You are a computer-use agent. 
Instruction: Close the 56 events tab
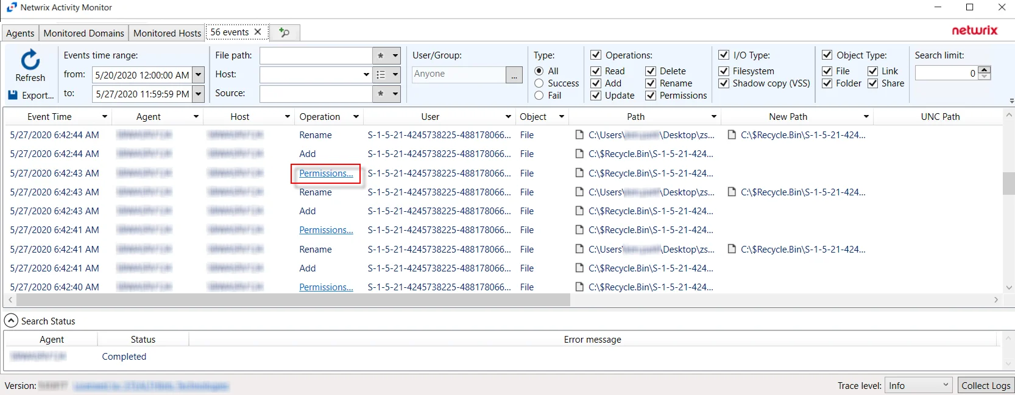(x=258, y=32)
